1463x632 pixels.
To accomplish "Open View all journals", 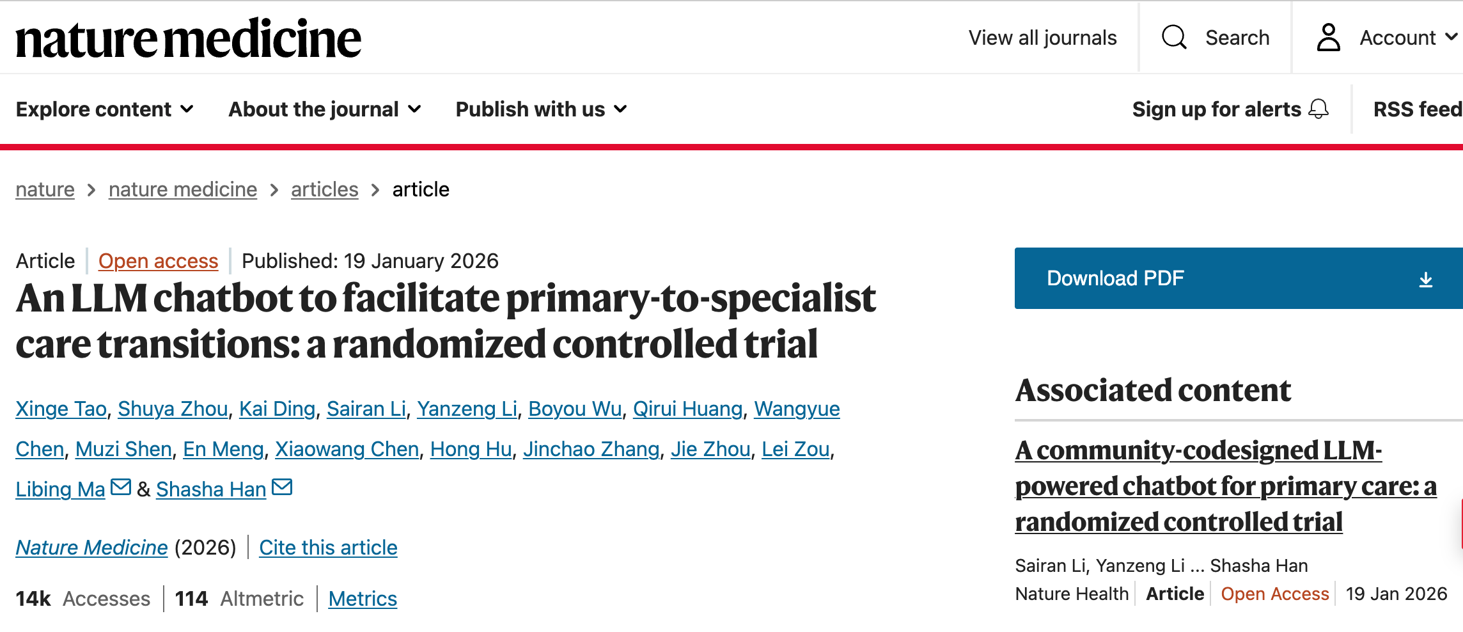I will click(x=1042, y=38).
